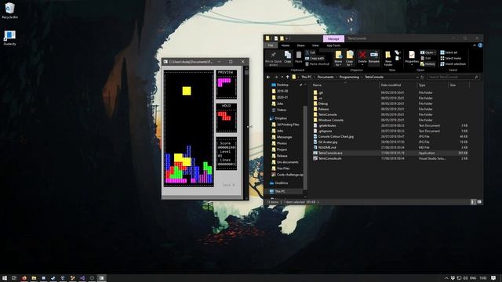Click Pin to Quick access in ribbon
The image size is (502, 282).
[273, 59]
